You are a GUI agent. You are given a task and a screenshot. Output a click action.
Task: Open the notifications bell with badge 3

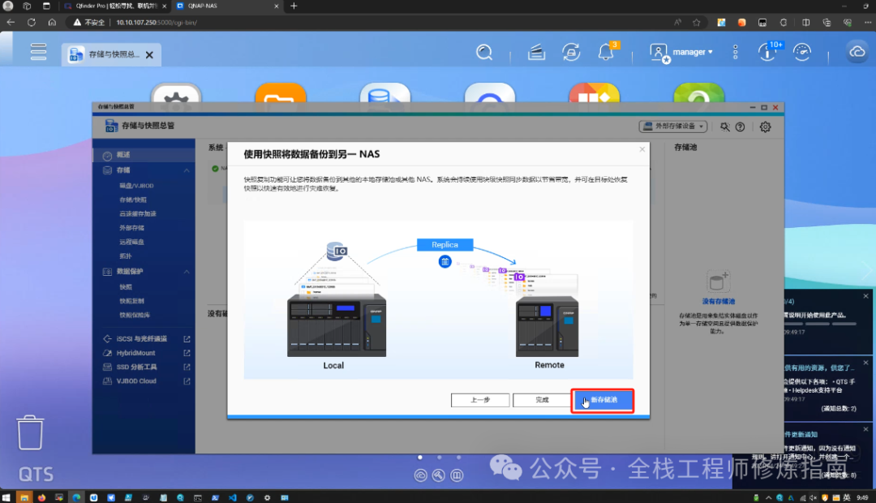coord(606,52)
